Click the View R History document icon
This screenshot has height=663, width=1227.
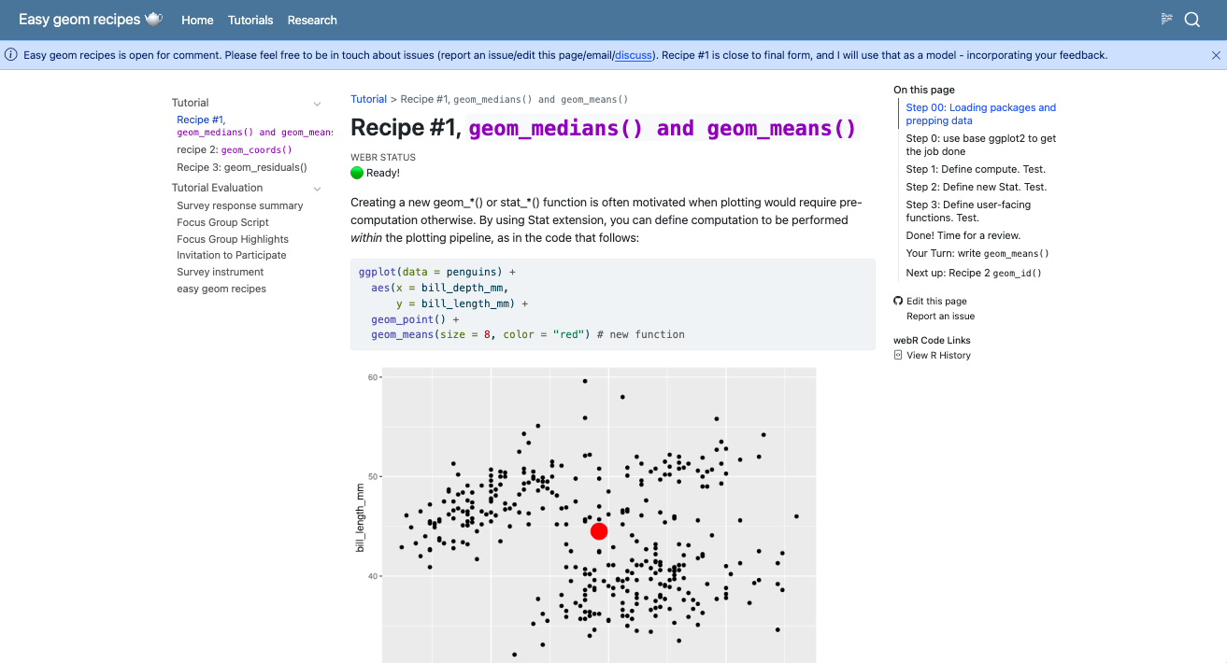[x=898, y=355]
